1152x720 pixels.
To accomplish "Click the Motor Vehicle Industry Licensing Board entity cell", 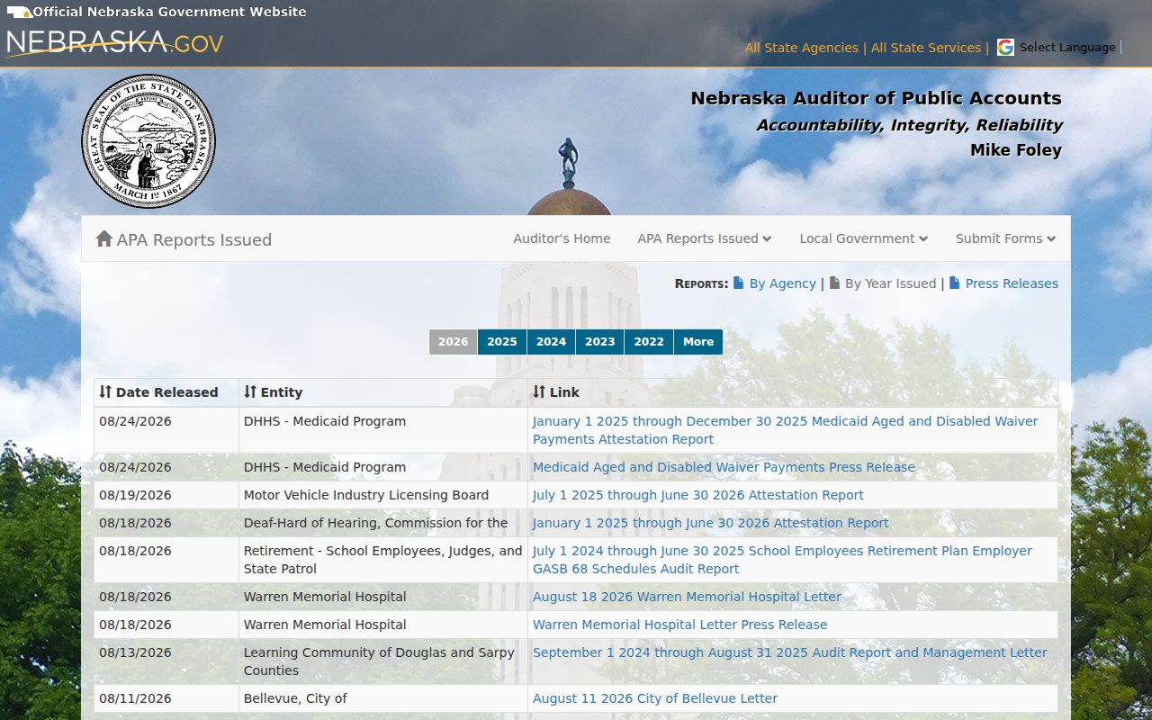I will pyautogui.click(x=383, y=495).
